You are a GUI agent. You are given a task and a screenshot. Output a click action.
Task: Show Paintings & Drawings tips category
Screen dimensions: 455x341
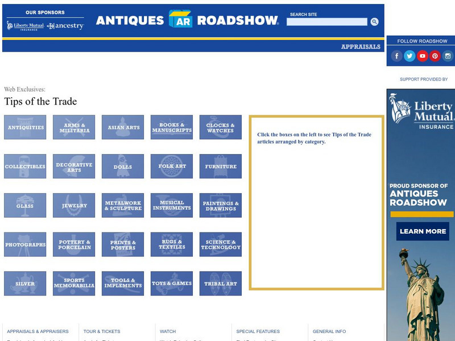click(x=221, y=205)
